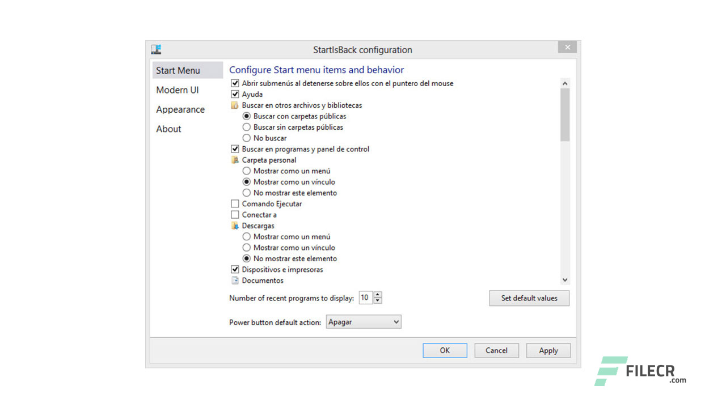Click the scrollbar up arrow in options list
This screenshot has width=726, height=408.
(x=565, y=83)
